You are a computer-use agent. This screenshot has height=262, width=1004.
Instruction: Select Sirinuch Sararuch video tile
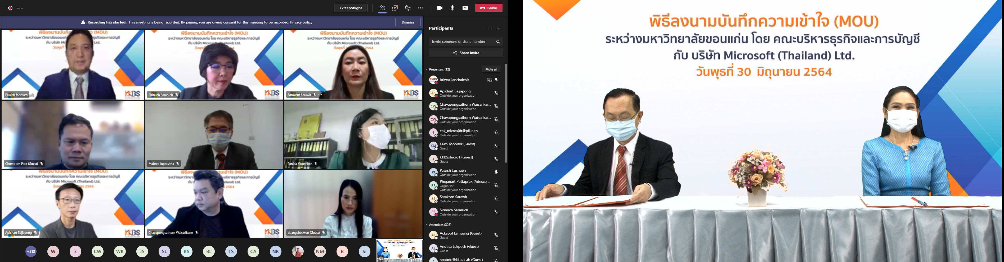[214, 64]
